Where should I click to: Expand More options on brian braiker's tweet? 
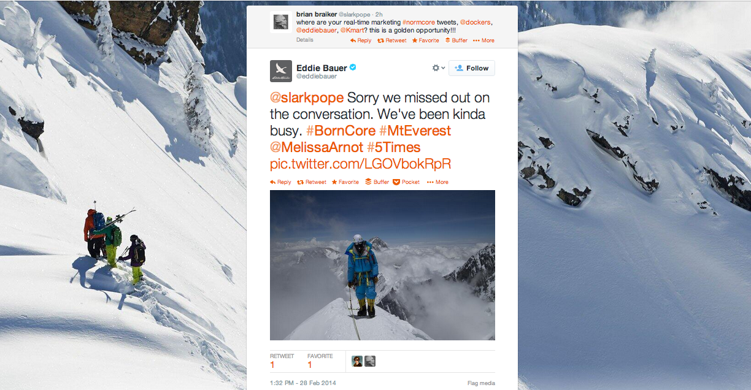coord(483,40)
